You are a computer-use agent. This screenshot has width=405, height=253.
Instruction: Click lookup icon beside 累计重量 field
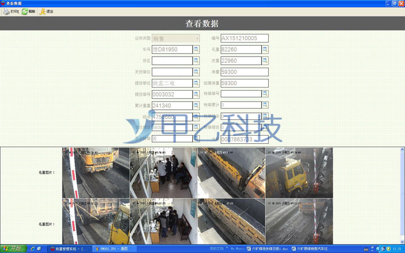[x=196, y=105]
